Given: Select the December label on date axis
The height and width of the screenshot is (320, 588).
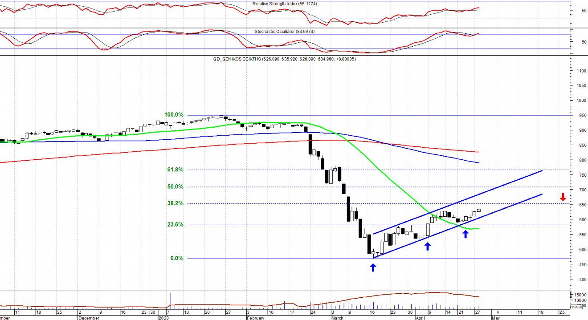Looking at the screenshot, I should (89, 318).
